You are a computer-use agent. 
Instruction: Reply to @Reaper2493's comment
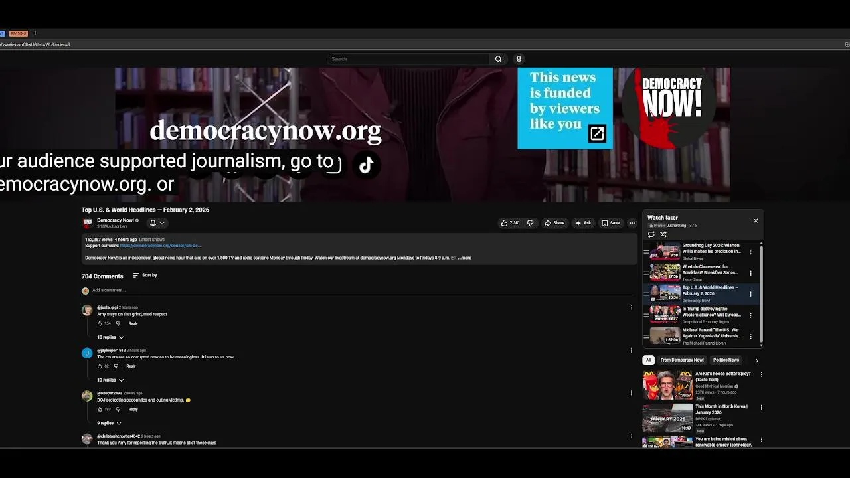[x=133, y=409]
